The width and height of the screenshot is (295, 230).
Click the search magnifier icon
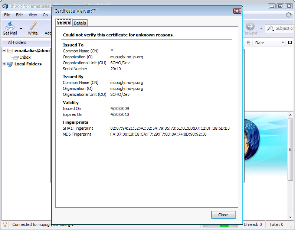coord(271,28)
